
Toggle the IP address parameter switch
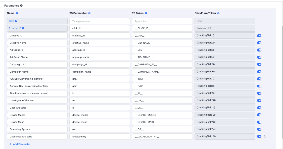click(x=259, y=93)
